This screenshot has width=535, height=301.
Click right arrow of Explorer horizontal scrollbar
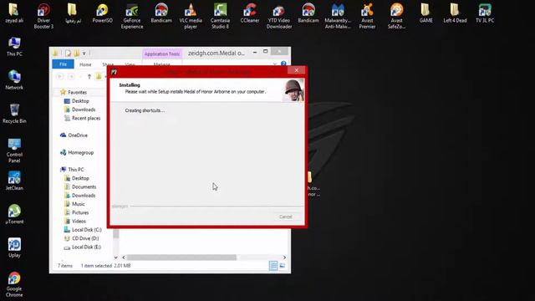(x=284, y=258)
